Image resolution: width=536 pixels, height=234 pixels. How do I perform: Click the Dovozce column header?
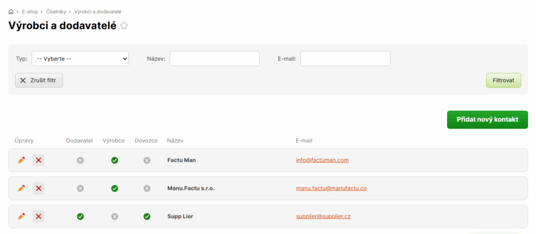click(x=147, y=141)
